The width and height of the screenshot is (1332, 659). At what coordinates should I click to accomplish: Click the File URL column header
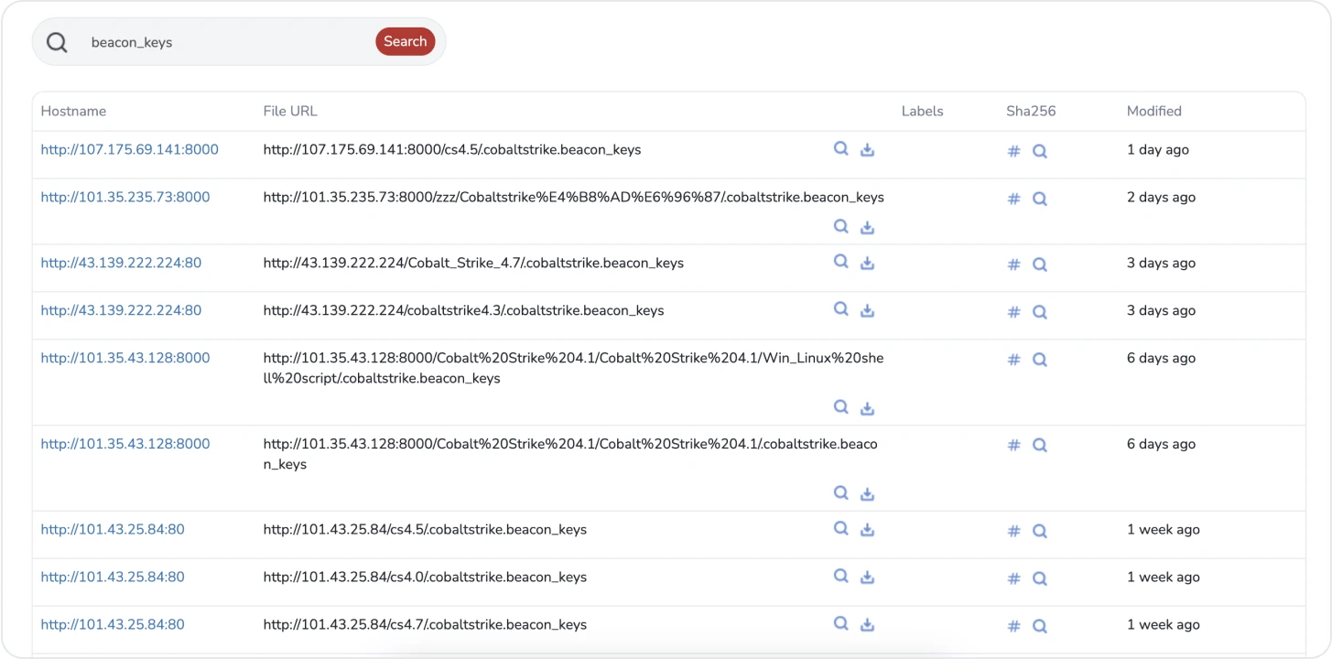click(290, 111)
